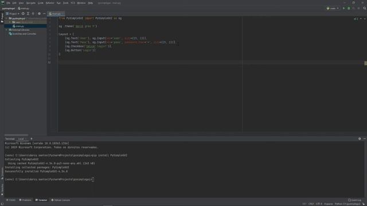Screen dimensions: 367x206
Task: Click the Expand All icon in Project panel
Action: click(x=28, y=14)
